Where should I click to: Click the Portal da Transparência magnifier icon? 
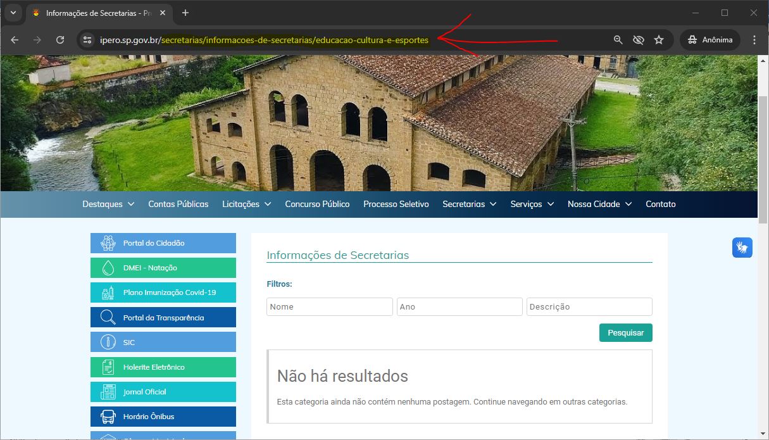click(x=108, y=318)
